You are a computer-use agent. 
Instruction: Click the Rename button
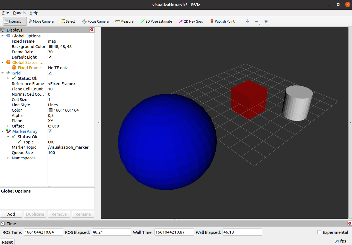[83, 214]
